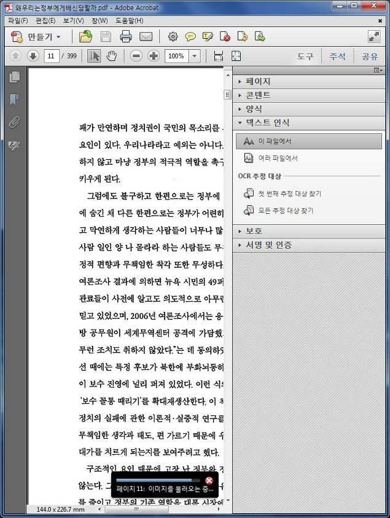Viewport: 390px width, 518px height.
Task: Open the zoom percentage dropdown arrow
Action: click(x=195, y=56)
